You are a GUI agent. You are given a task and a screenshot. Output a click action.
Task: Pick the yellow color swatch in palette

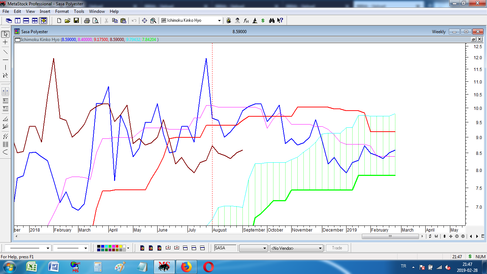[120, 246]
